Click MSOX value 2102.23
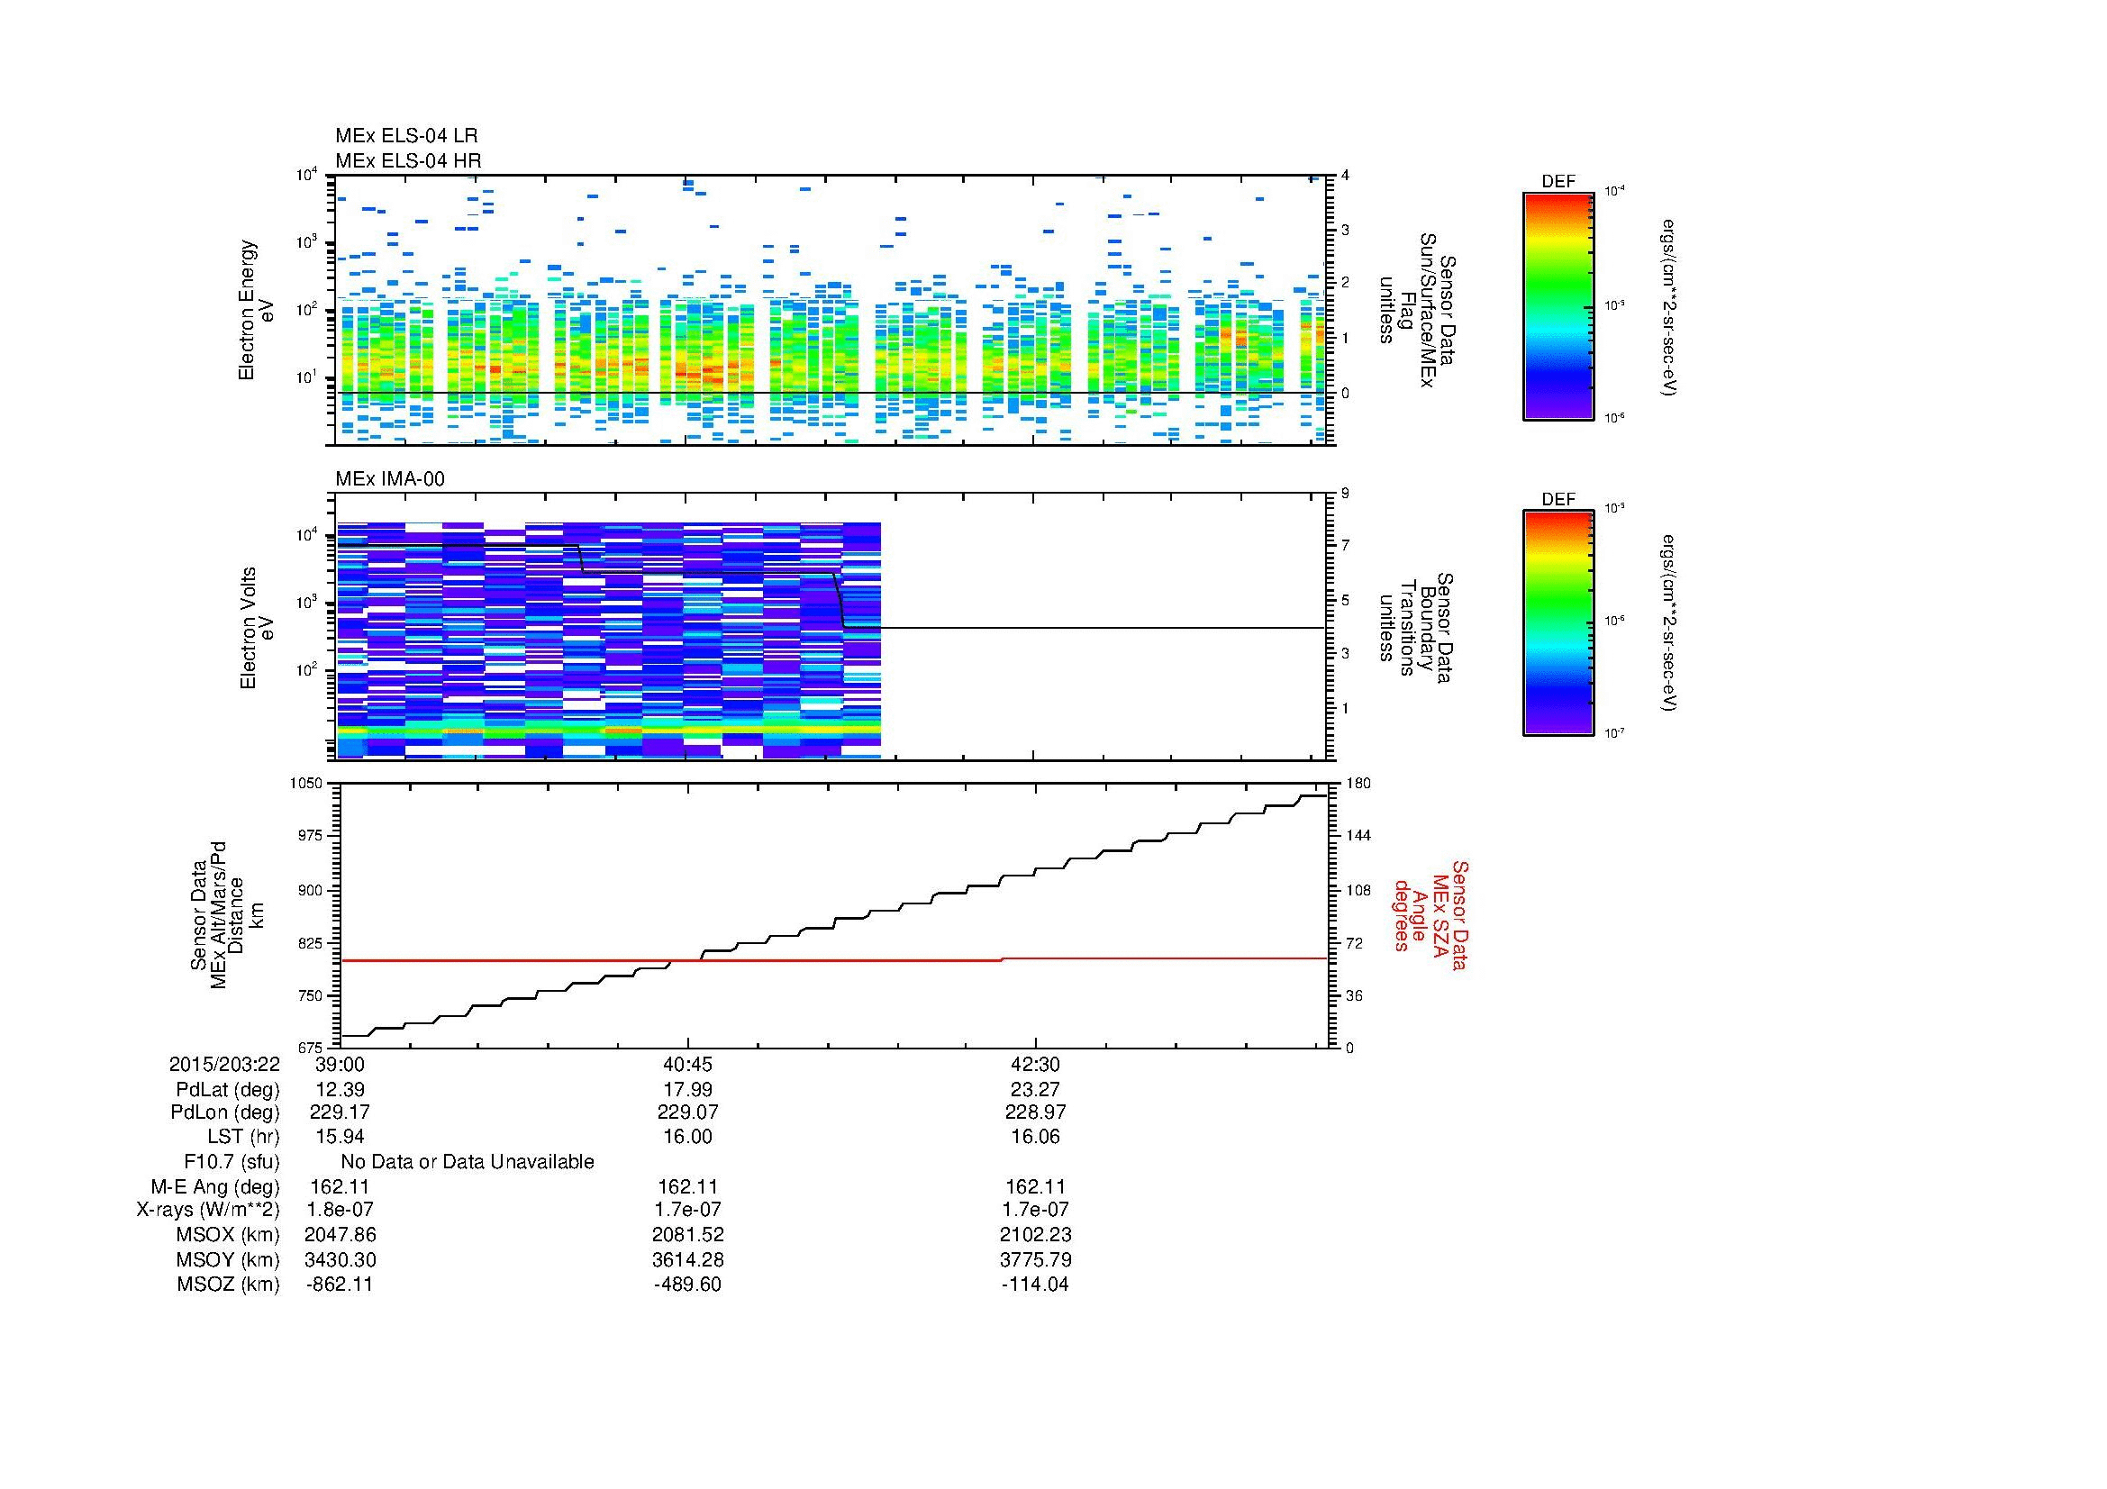The image size is (2107, 1489). tap(1036, 1235)
